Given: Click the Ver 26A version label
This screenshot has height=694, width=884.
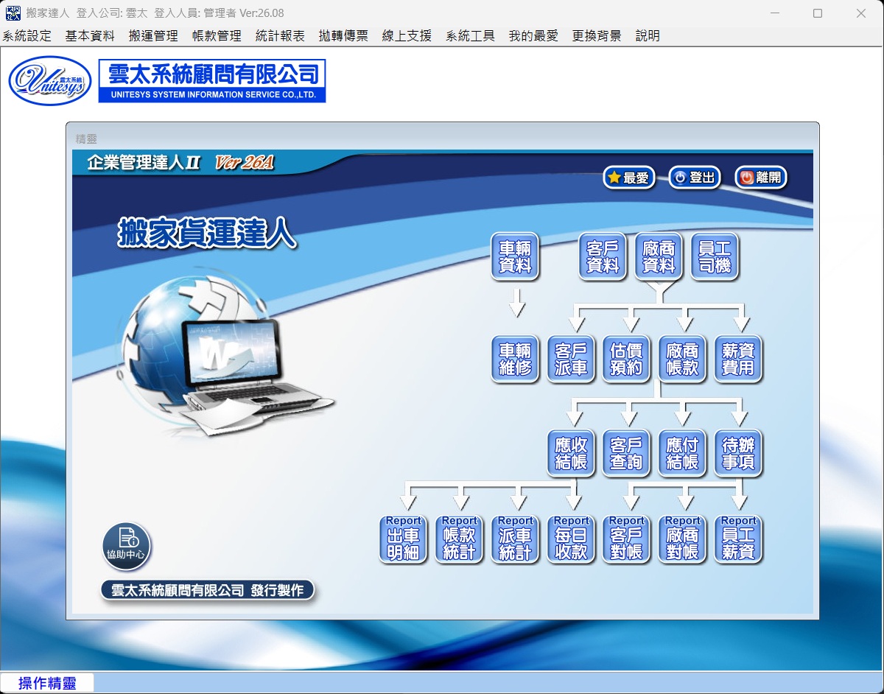Looking at the screenshot, I should click(x=244, y=163).
